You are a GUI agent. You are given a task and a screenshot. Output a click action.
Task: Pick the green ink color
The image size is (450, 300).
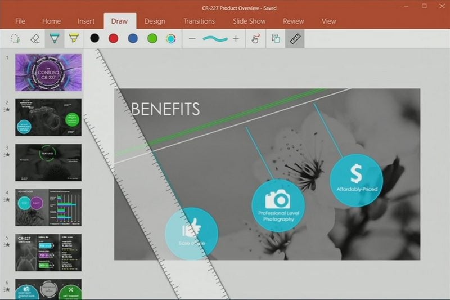click(x=151, y=38)
